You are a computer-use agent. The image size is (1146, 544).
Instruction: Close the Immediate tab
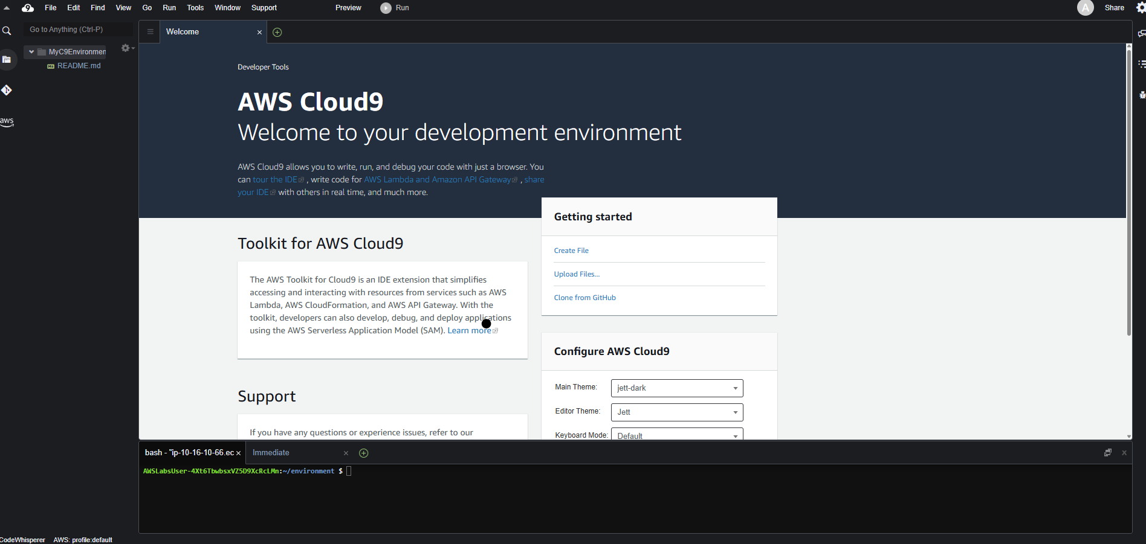[x=346, y=453]
